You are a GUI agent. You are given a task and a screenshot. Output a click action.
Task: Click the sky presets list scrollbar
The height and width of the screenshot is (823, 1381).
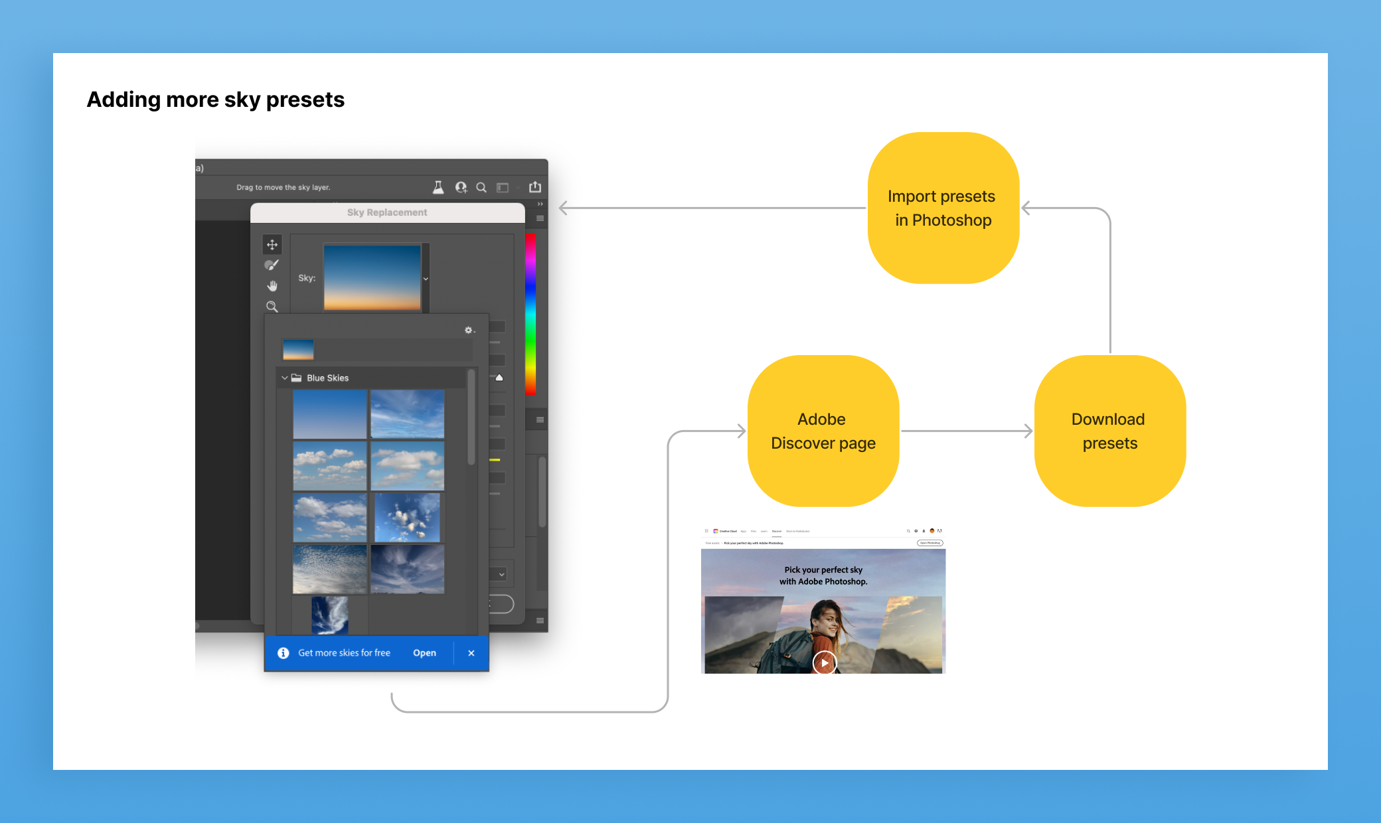click(471, 418)
